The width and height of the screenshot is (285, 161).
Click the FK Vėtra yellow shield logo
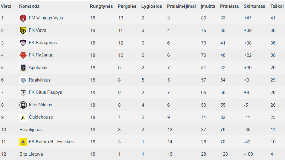point(23,30)
